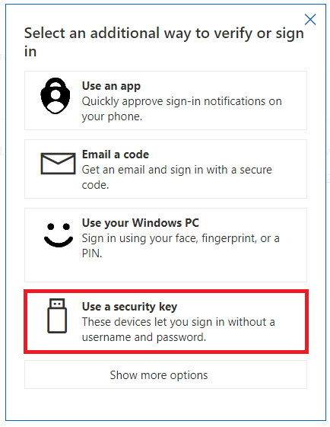Click the "code." text under Email option
Viewport: 330px width, 427px height.
coord(95,185)
